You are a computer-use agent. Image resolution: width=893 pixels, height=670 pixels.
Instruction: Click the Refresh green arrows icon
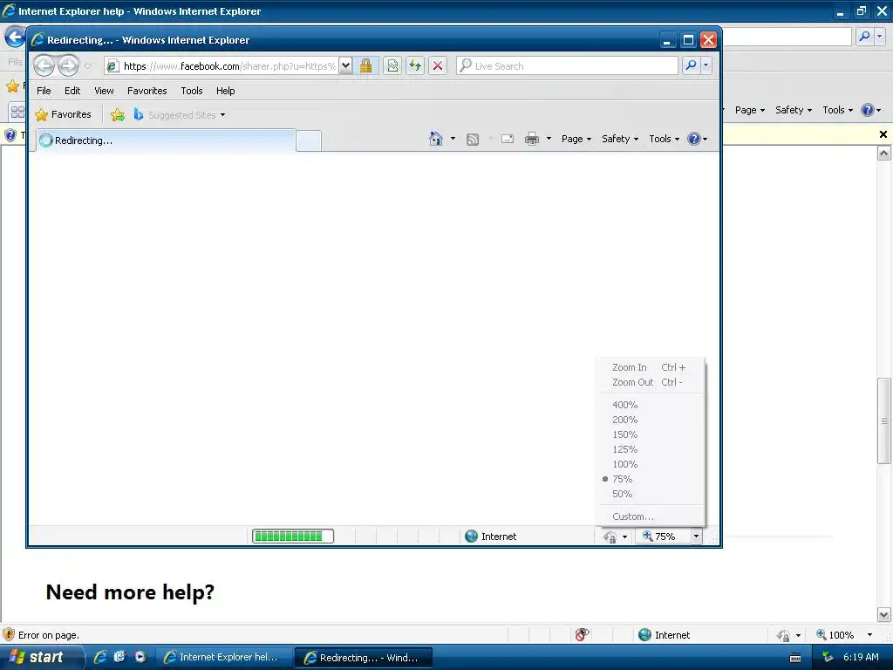(x=415, y=65)
